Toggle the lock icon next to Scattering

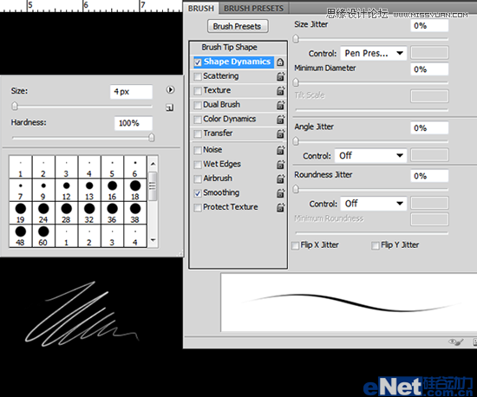pyautogui.click(x=280, y=76)
